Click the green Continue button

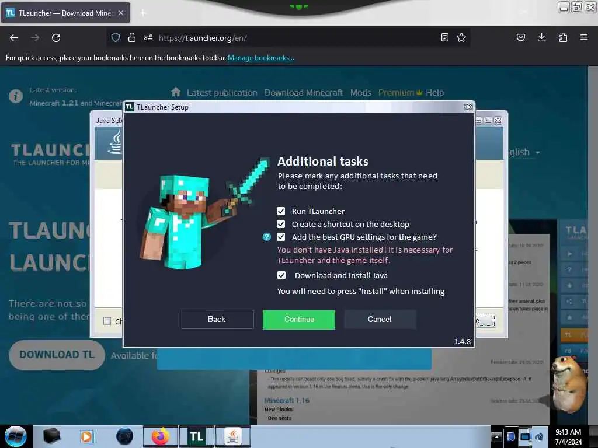(x=299, y=319)
